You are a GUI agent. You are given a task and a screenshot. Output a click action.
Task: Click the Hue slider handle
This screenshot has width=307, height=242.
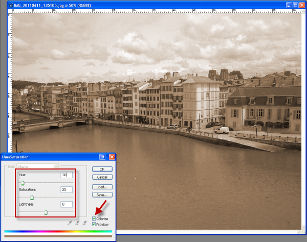click(x=23, y=183)
